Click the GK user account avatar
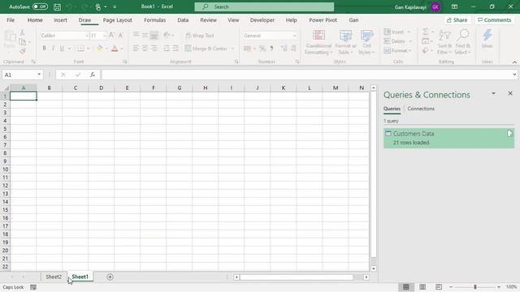Screen dimensions: 520x292 click(x=435, y=6)
